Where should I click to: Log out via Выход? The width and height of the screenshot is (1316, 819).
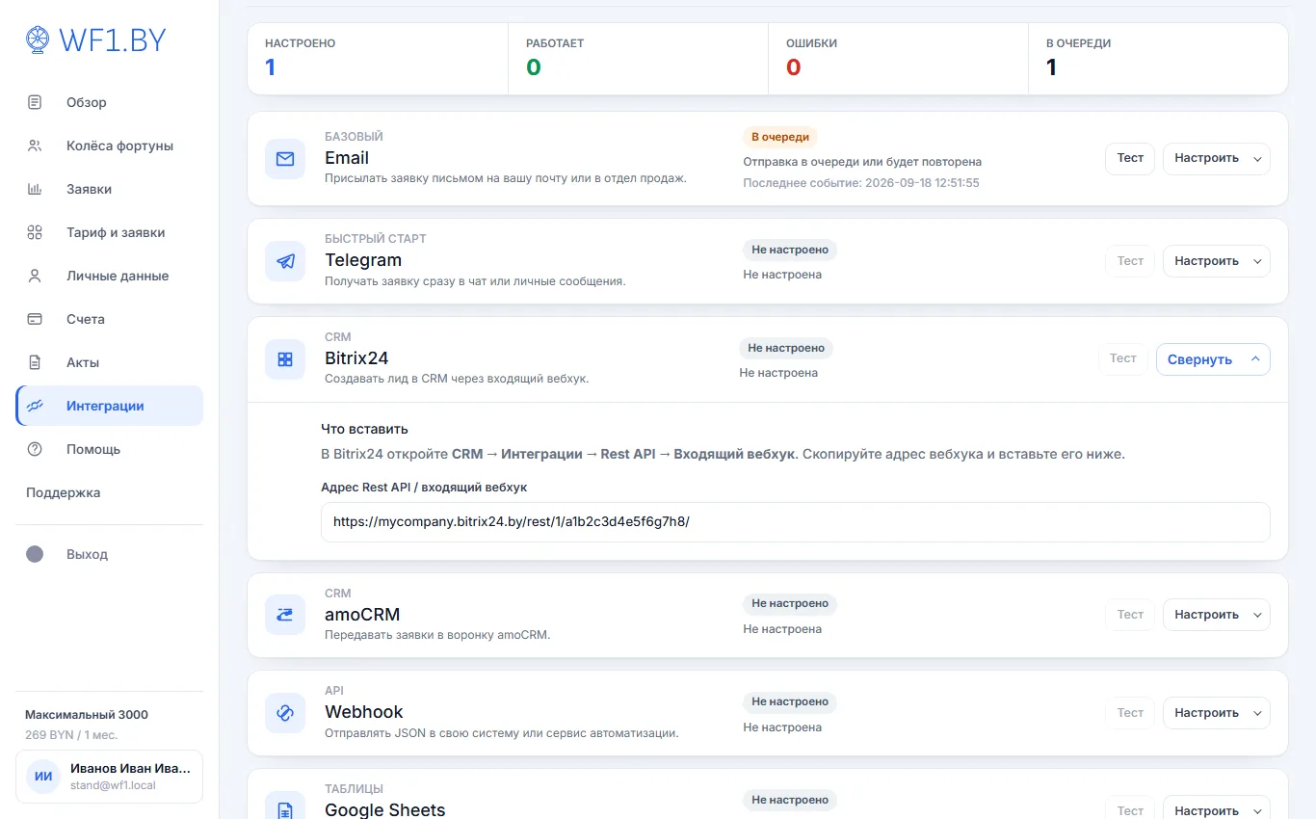pyautogui.click(x=110, y=554)
